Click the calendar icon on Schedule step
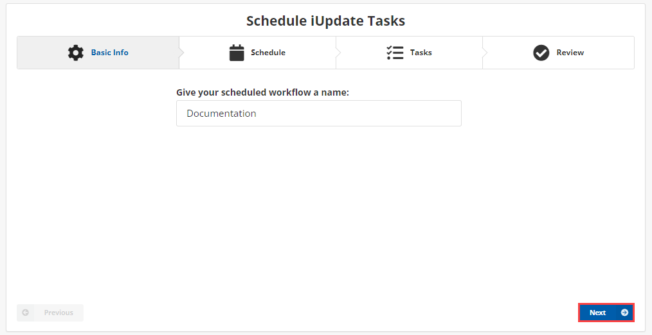The height and width of the screenshot is (335, 652). point(237,53)
